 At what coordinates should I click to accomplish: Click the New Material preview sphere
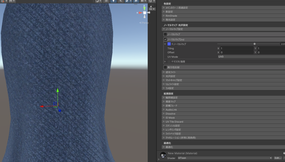[x=163, y=155]
